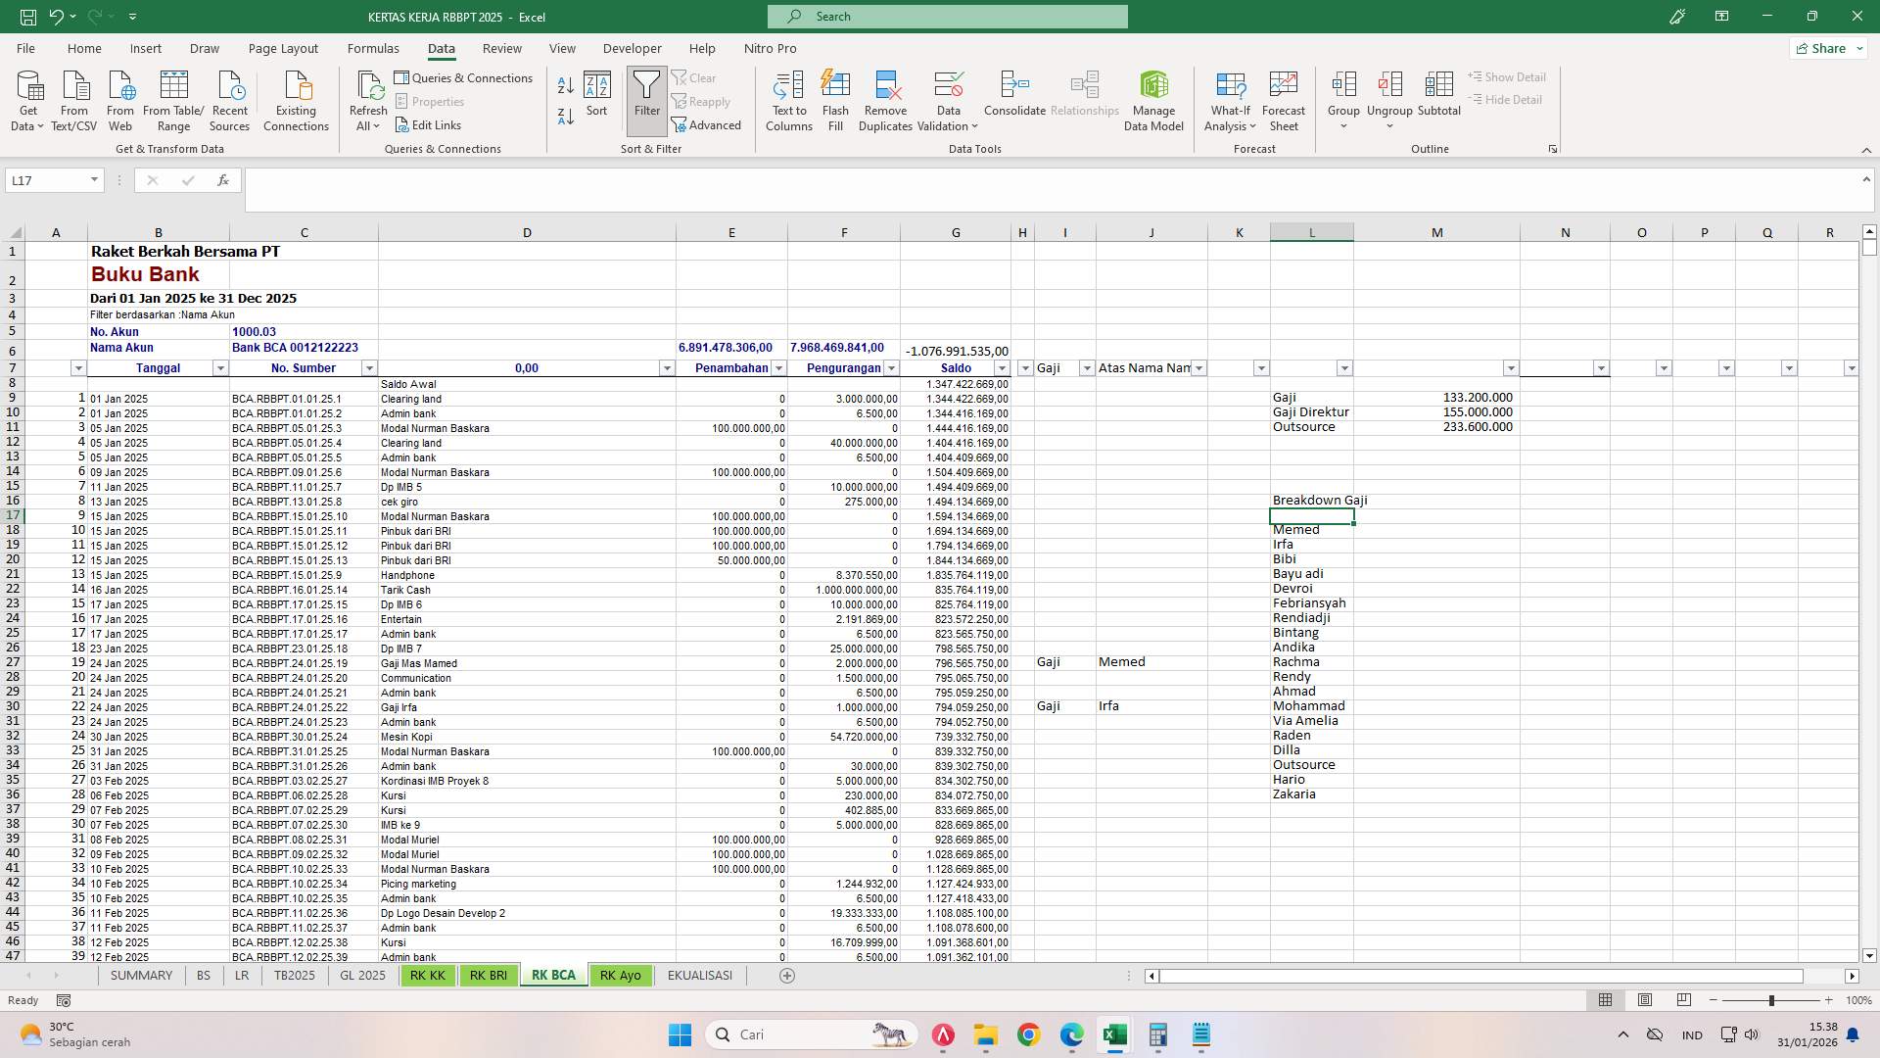The image size is (1880, 1058).
Task: Open the Name Box dropdown
Action: (93, 179)
